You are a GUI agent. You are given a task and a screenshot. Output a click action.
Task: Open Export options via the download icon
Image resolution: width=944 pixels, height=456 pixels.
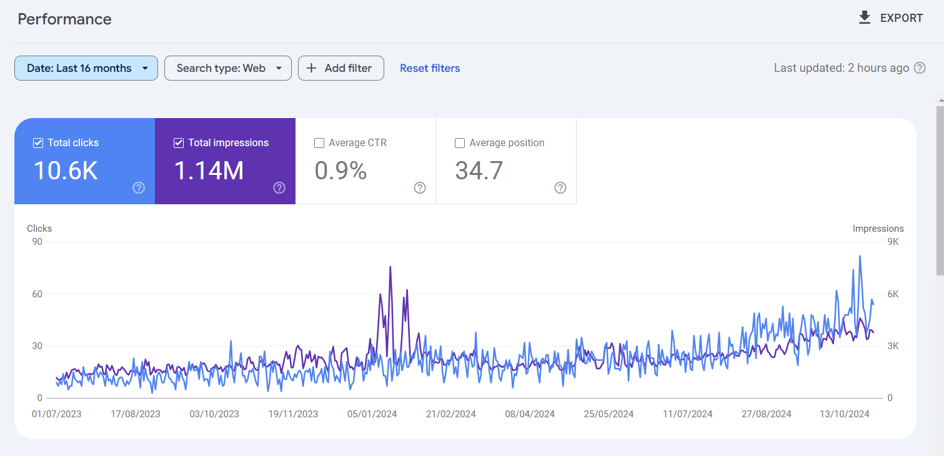click(x=865, y=17)
